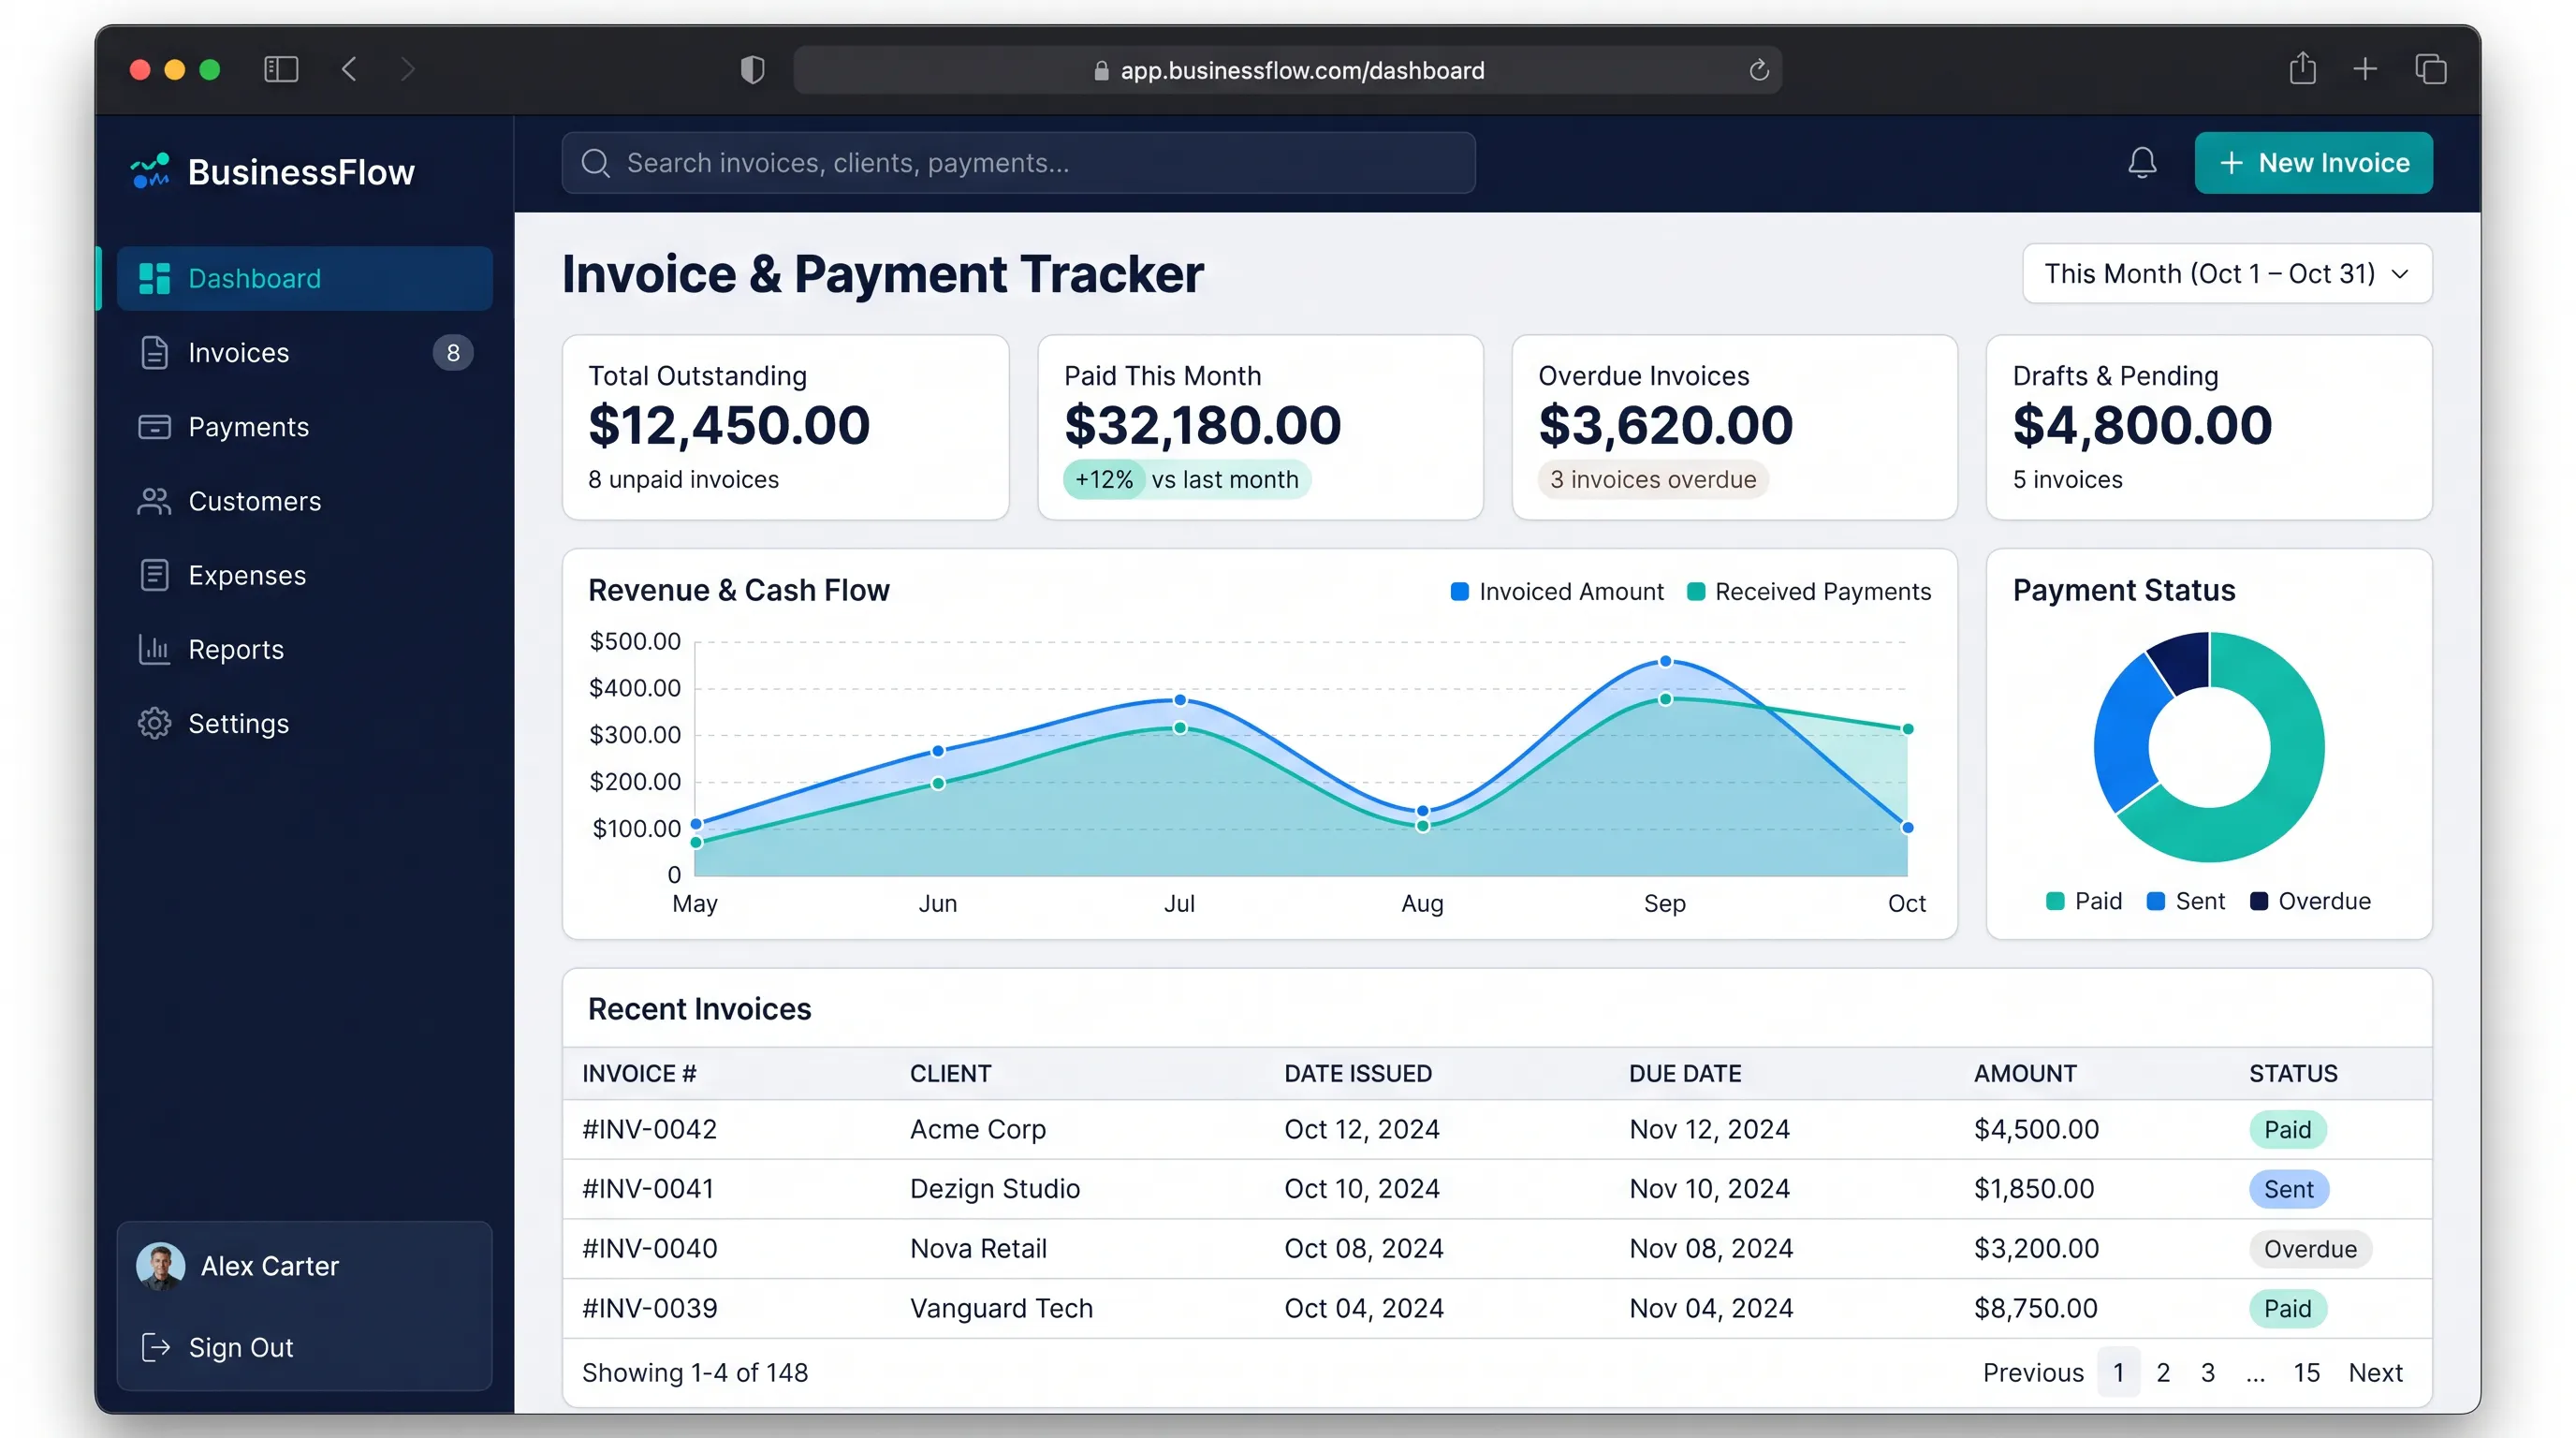The height and width of the screenshot is (1438, 2576).
Task: Open the This Month date range dropdown
Action: coord(2227,273)
